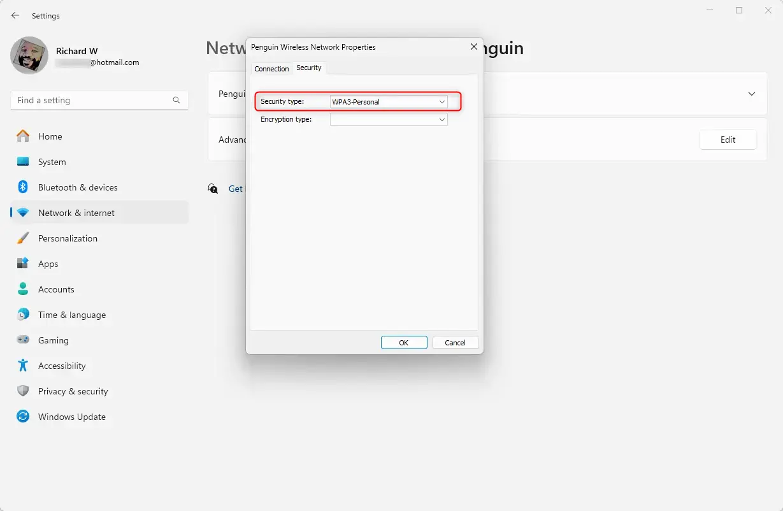The height and width of the screenshot is (511, 783).
Task: Click the Bluetooth & devices icon
Action: pos(23,187)
